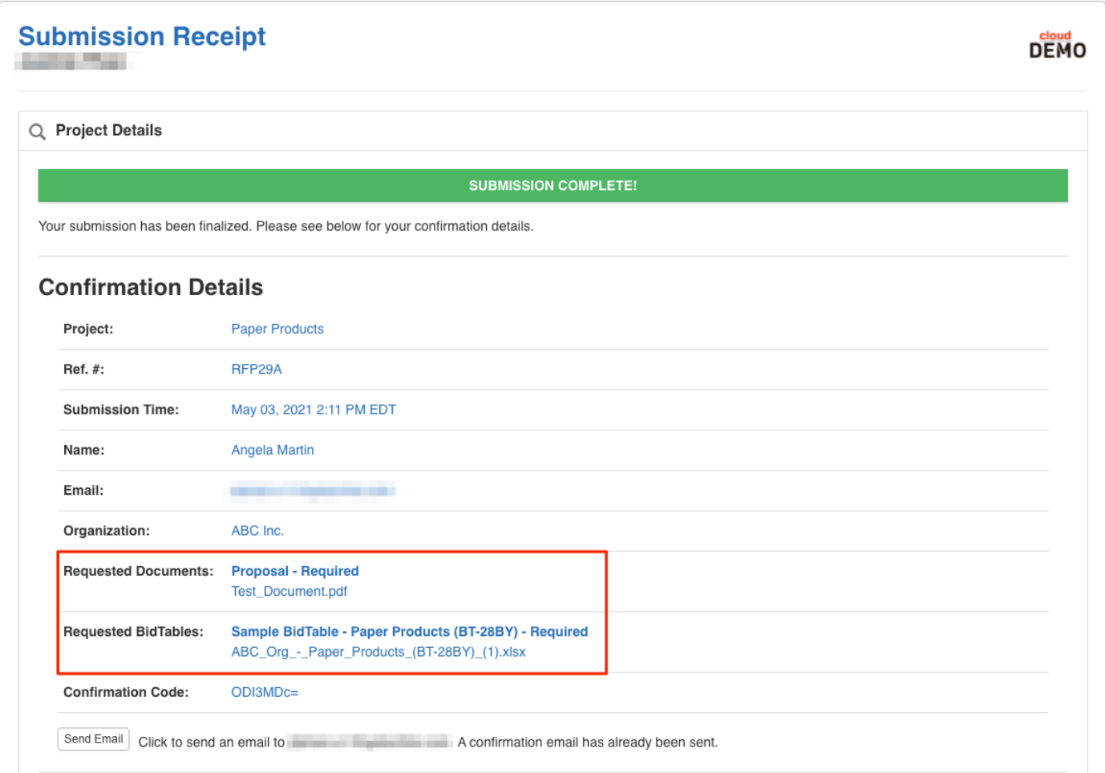
Task: Click the Send Email button
Action: (93, 739)
